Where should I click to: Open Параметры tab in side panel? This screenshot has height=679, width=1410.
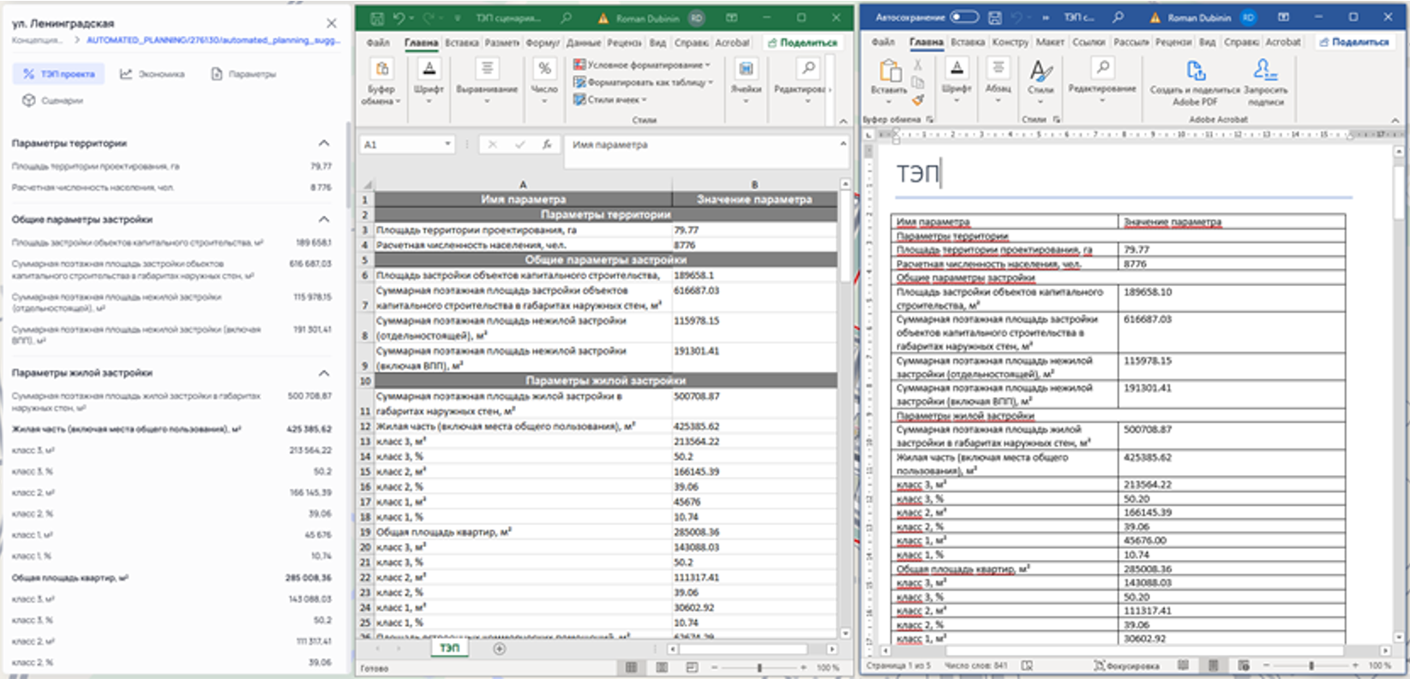(244, 74)
